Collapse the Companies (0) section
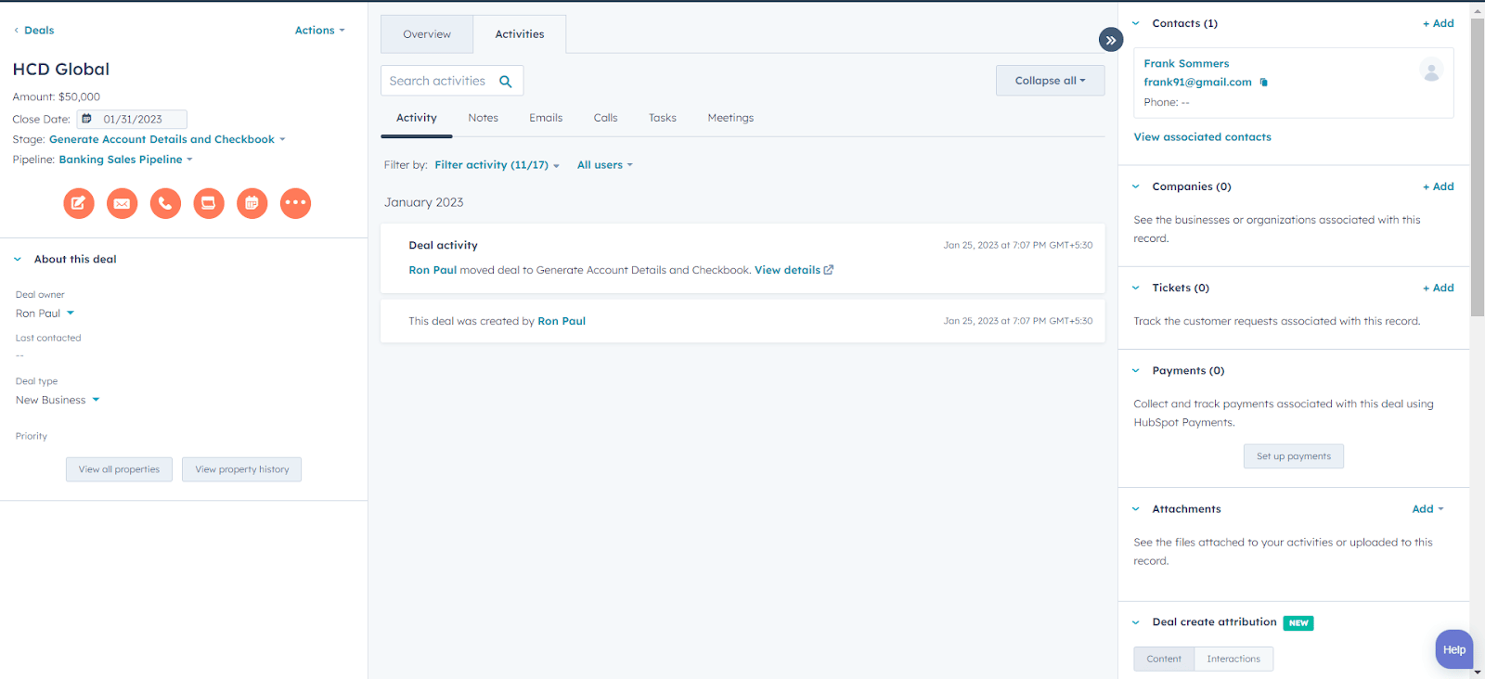 pos(1136,186)
